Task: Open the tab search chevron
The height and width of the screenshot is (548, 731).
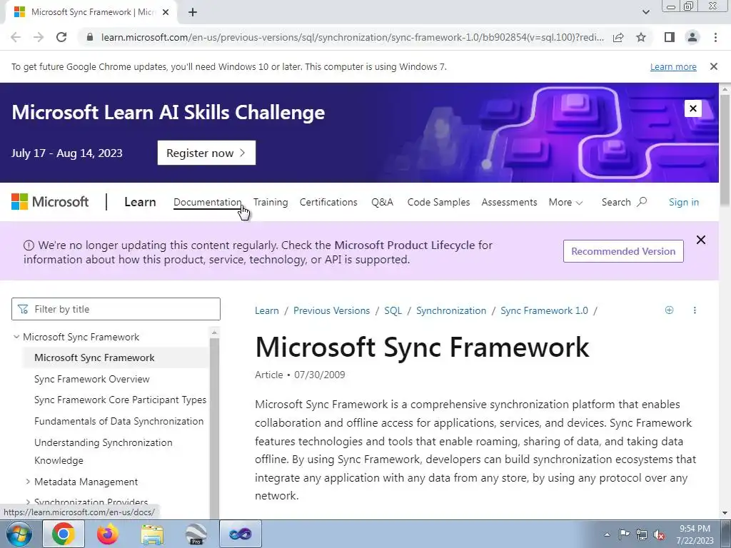Action: [x=645, y=12]
